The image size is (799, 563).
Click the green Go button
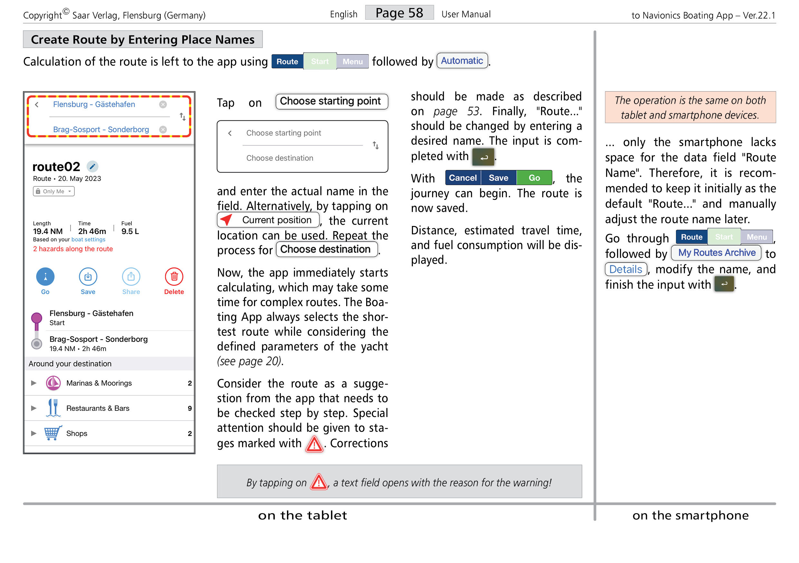535,178
